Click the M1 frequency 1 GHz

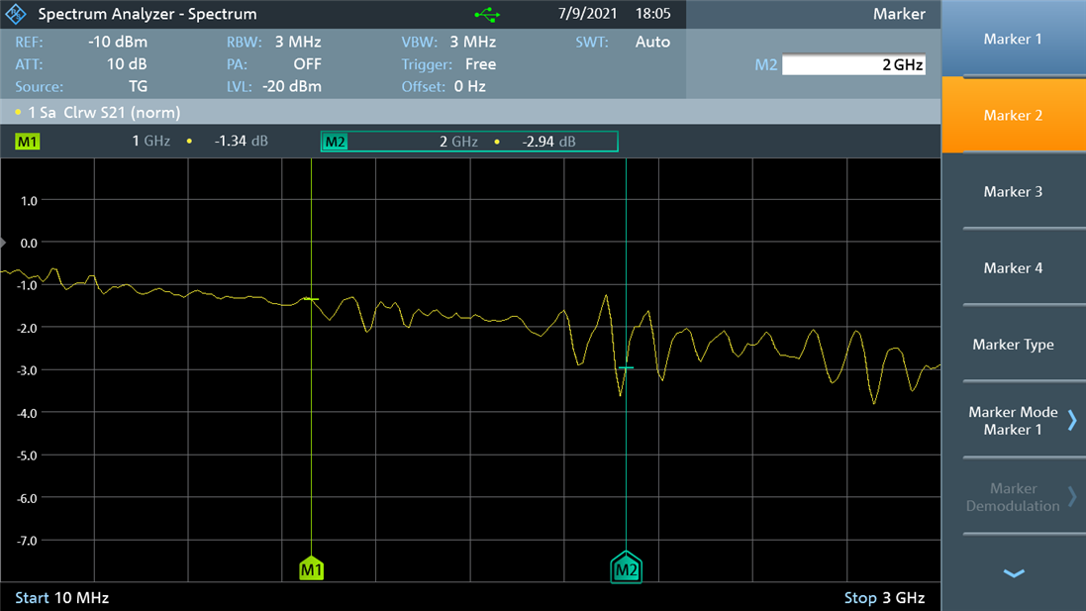[x=151, y=142]
